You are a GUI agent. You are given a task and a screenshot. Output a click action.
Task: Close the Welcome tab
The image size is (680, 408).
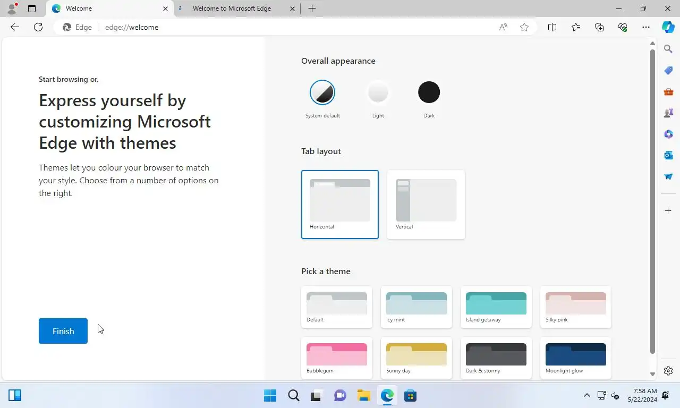click(165, 8)
